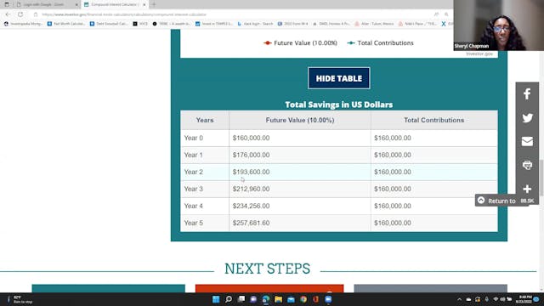The image size is (544, 306).
Task: Open taskbar search magnifier icon
Action: pos(229,299)
